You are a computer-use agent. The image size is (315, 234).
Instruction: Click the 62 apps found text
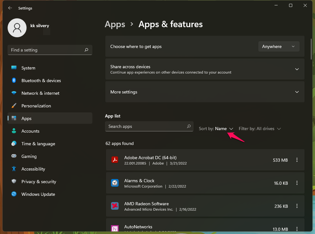click(120, 144)
